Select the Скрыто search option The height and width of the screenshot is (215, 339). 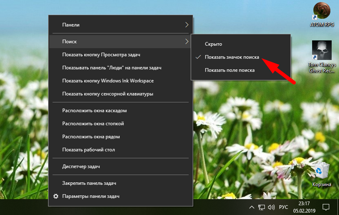coord(214,44)
